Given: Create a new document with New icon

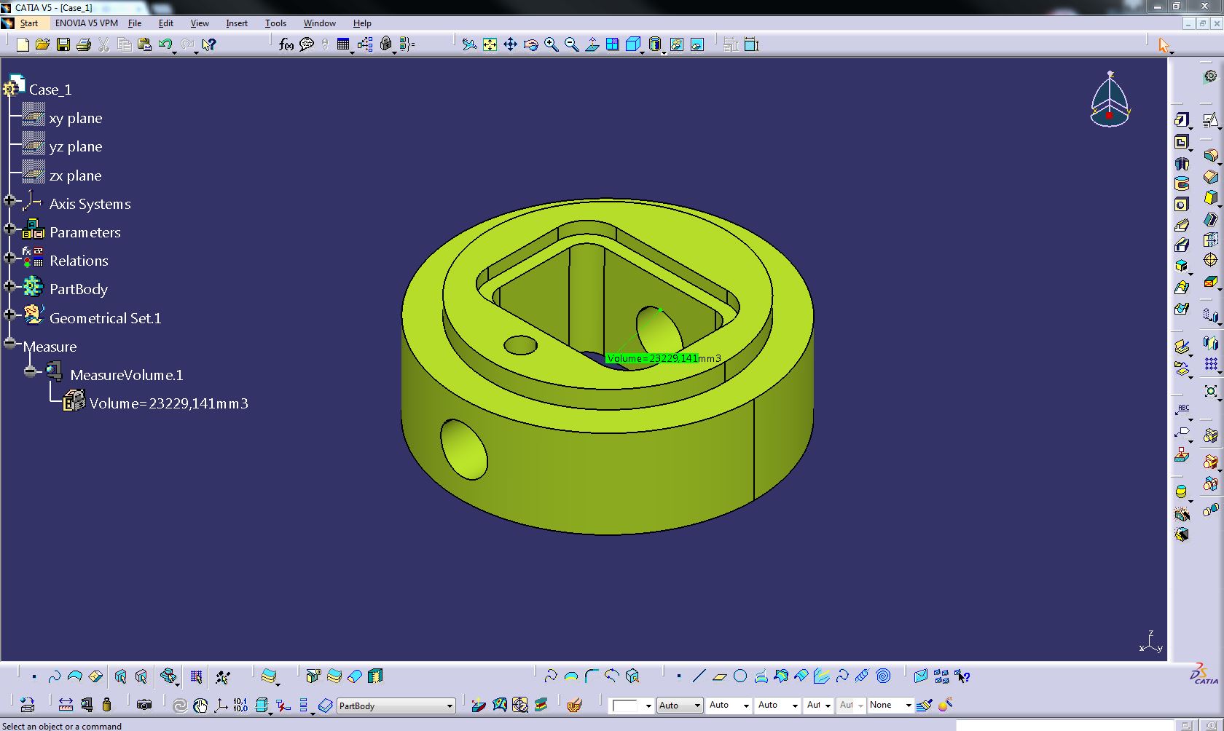Looking at the screenshot, I should click(23, 45).
